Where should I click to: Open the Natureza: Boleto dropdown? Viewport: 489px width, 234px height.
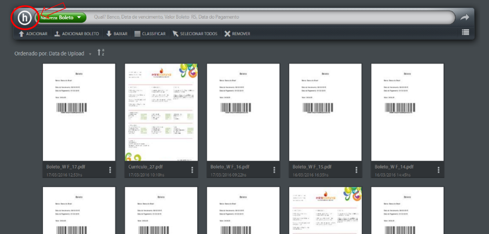point(62,18)
